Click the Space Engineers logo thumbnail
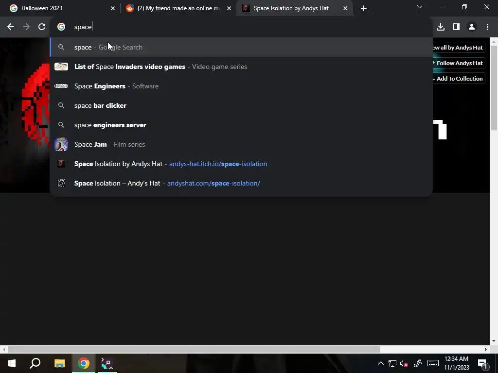The image size is (498, 373). point(61,86)
